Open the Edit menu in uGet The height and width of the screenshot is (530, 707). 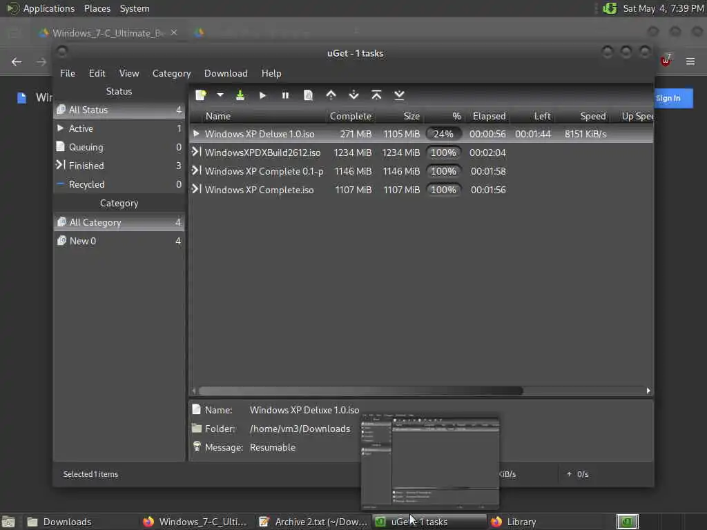coord(97,73)
